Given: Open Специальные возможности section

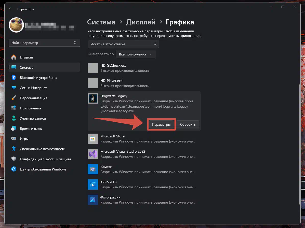Looking at the screenshot, I should tap(44, 149).
